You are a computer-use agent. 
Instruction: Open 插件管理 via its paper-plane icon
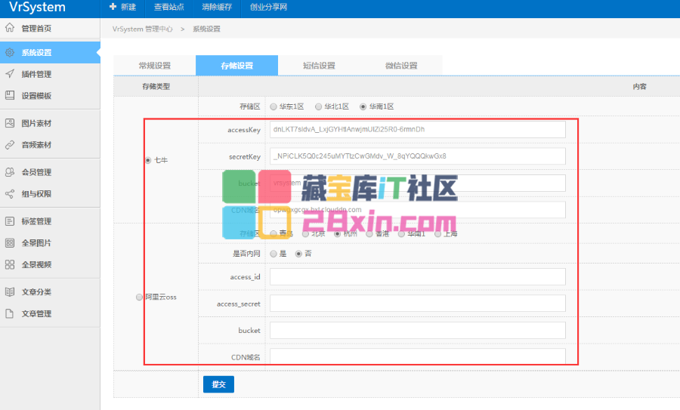pos(10,74)
